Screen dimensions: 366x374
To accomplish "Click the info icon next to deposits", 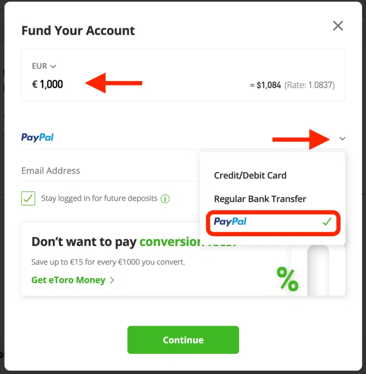I will (x=165, y=198).
